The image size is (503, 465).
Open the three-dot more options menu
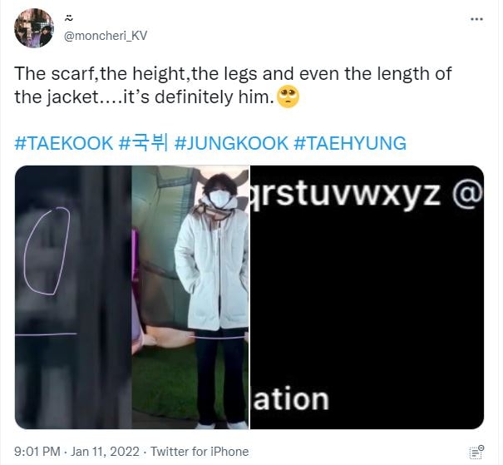(x=476, y=19)
